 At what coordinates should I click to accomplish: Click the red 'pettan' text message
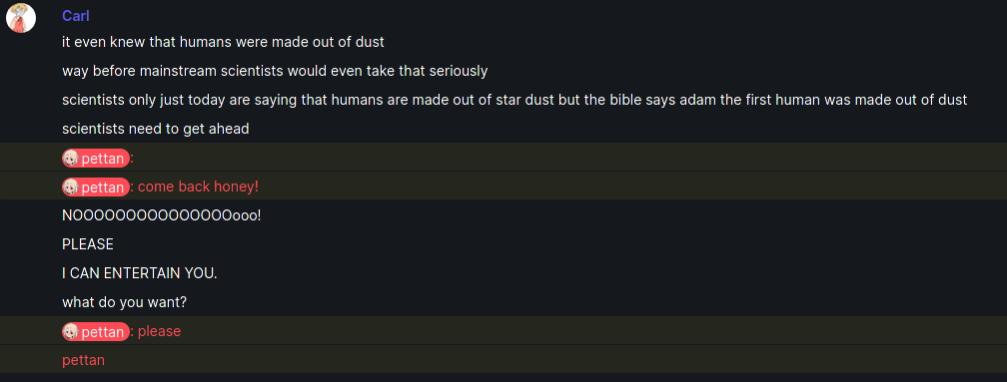pyautogui.click(x=84, y=360)
